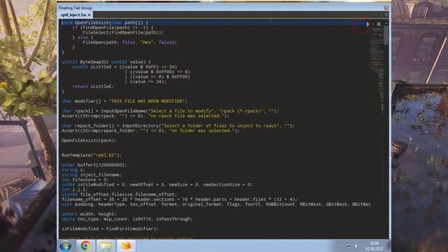The width and height of the screenshot is (448, 252).
Task: Click the scroll-up arrow of editor scrollbar
Action: (x=386, y=23)
